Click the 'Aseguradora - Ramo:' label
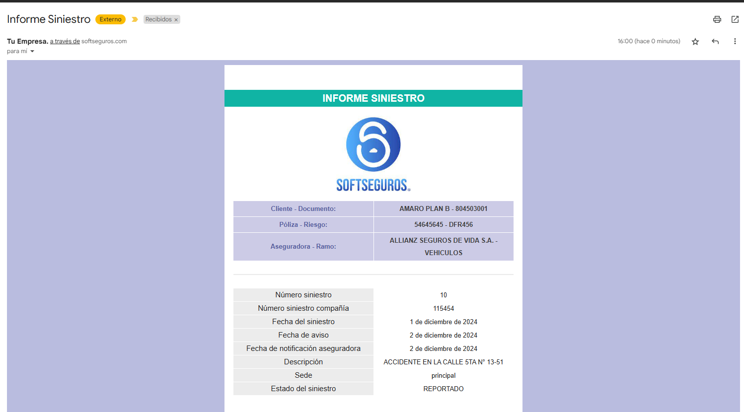Screen dimensions: 744x412 tap(303, 247)
